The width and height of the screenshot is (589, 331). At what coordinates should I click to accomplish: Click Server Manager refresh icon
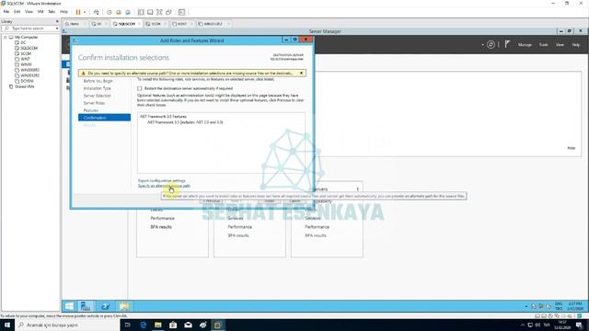(x=491, y=45)
